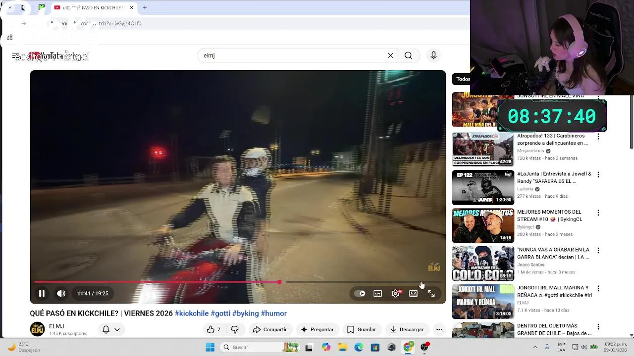Open JONGOTI IRL MALL MARINA video title
This screenshot has width=634, height=356.
pyautogui.click(x=554, y=291)
